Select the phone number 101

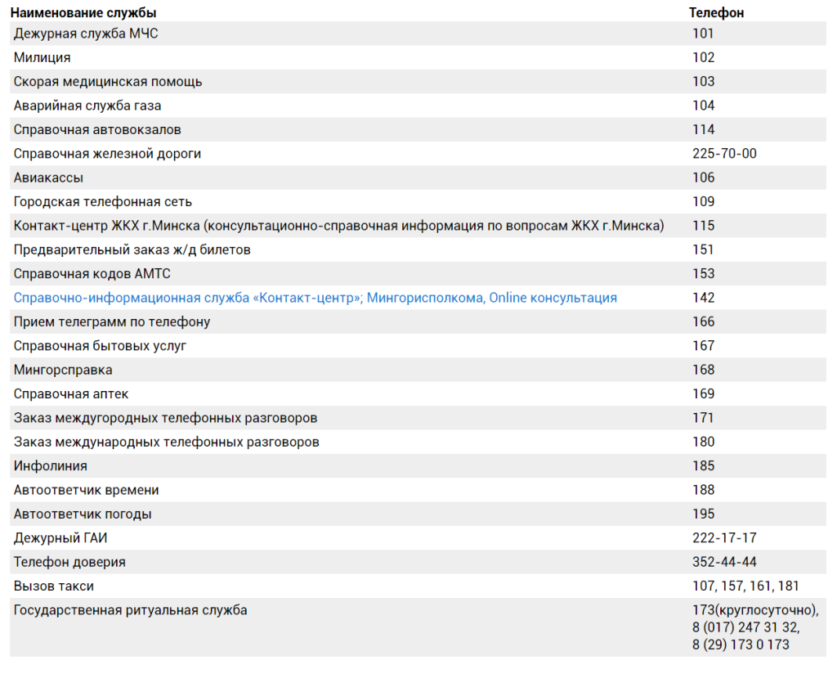[x=703, y=33]
